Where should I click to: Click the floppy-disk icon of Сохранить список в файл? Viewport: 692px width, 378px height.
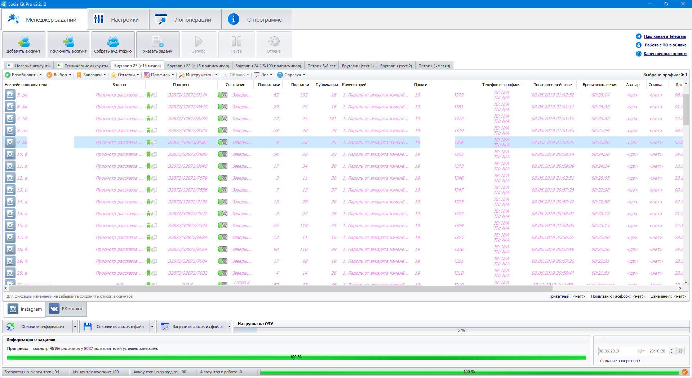coord(88,327)
